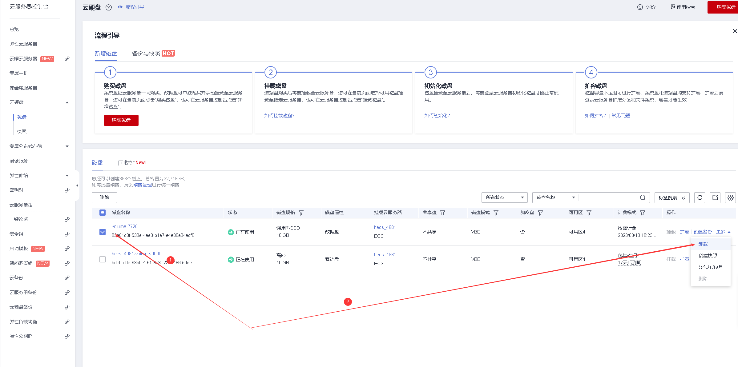This screenshot has height=367, width=738.
Task: Click the refresh icon in the disk list toolbar
Action: pyautogui.click(x=700, y=197)
